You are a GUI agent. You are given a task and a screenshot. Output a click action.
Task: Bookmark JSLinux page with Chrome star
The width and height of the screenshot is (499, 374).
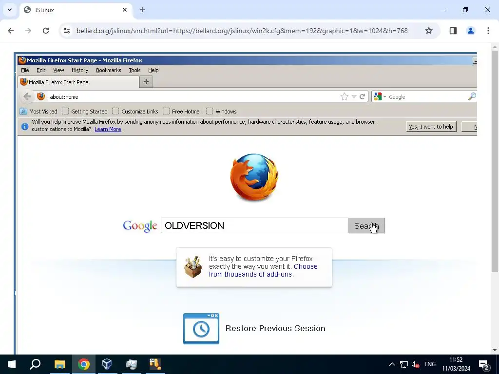point(429,31)
